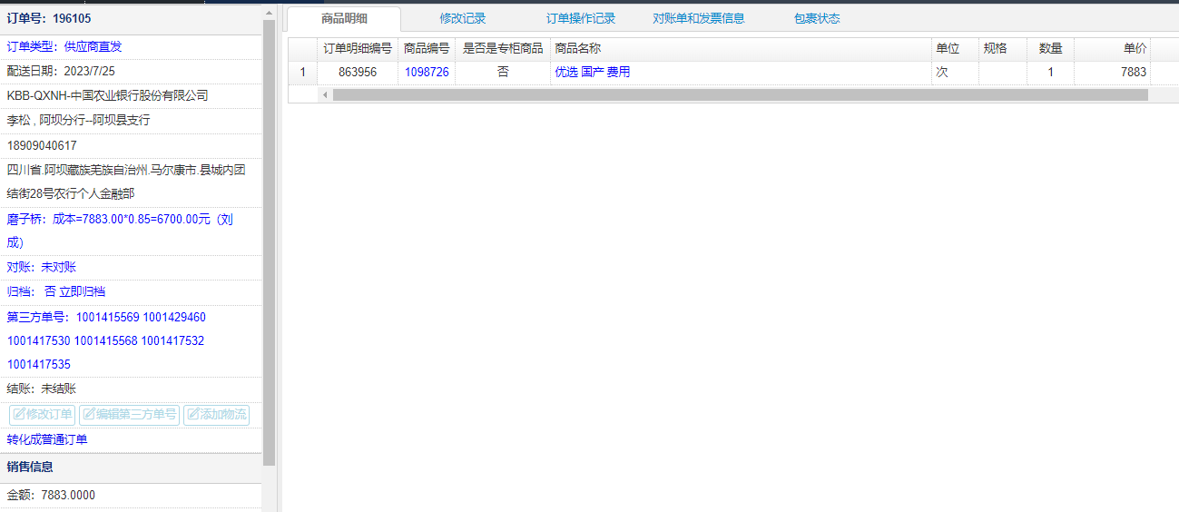
Task: Open third-party number 1001417532
Action: click(172, 340)
